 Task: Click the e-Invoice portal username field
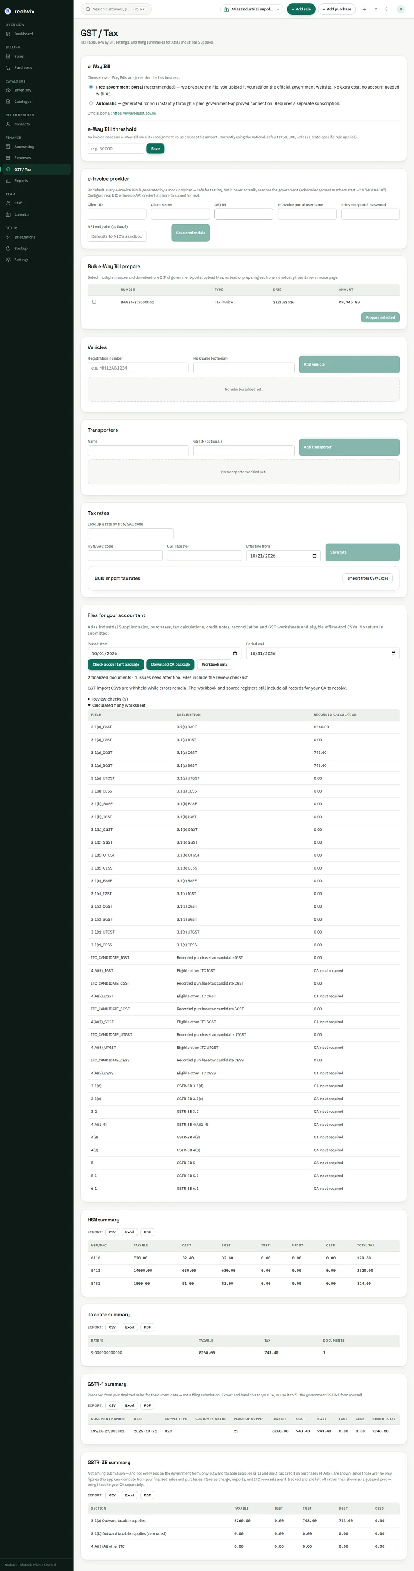(x=307, y=214)
